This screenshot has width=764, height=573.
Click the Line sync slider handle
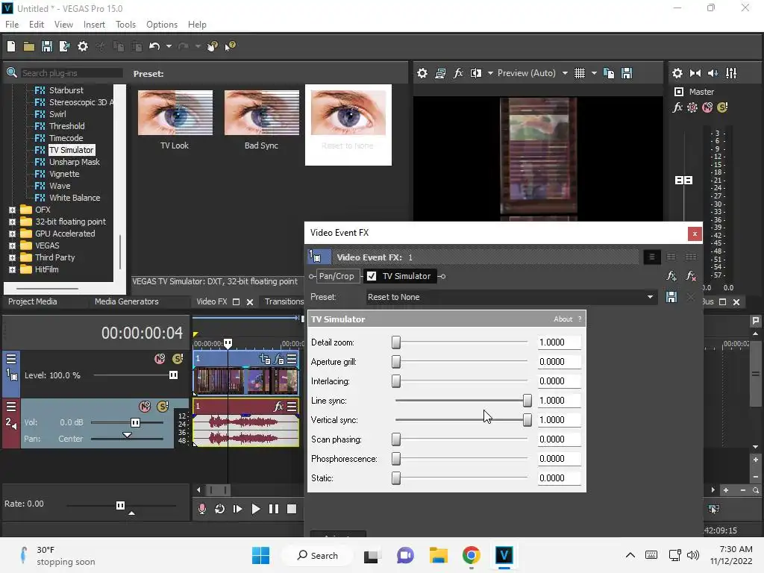527,401
